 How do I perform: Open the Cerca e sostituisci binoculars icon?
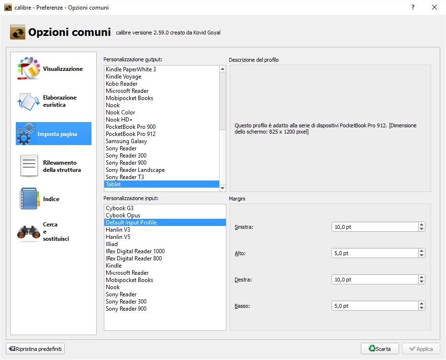coord(29,232)
